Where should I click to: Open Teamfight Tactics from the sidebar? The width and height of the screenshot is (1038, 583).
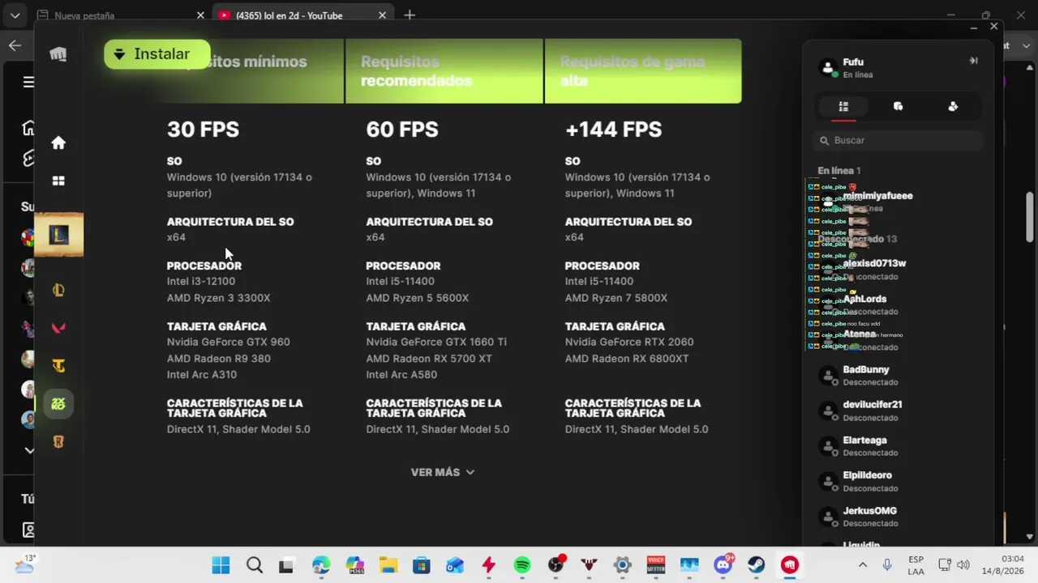tap(58, 366)
